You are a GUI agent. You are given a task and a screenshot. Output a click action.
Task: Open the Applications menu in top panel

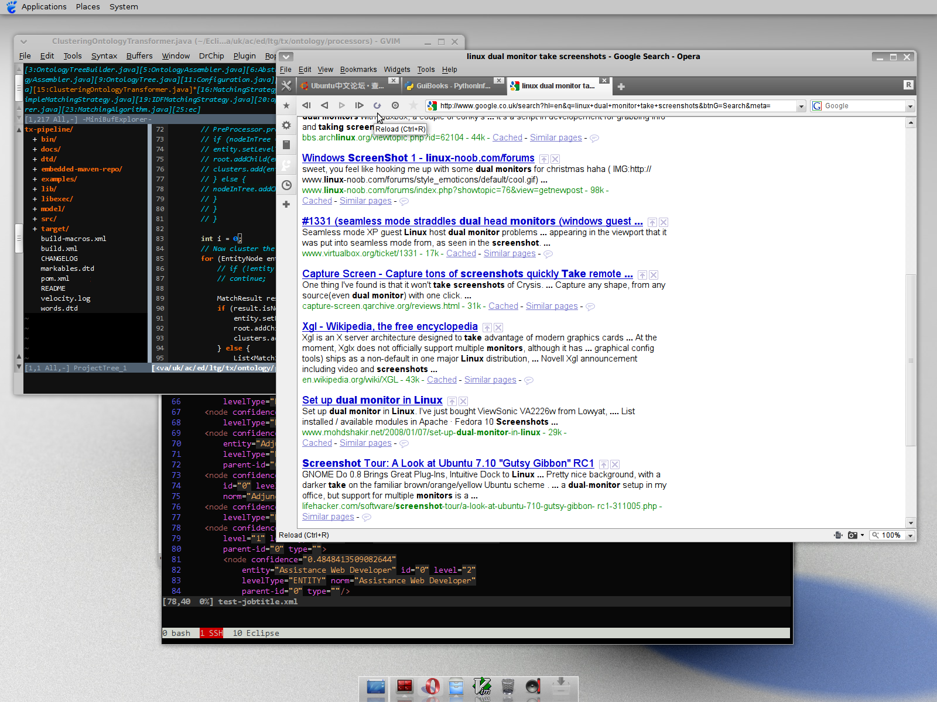coord(44,7)
